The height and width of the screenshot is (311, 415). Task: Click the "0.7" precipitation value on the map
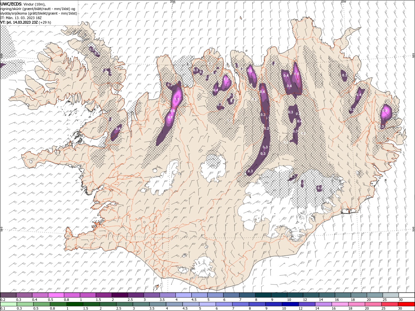226,79
